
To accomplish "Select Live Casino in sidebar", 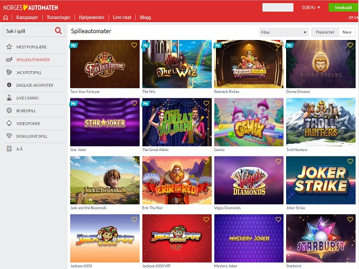I will click(27, 98).
